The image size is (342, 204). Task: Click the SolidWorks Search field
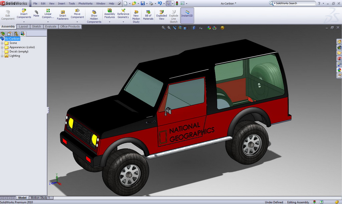[294, 3]
